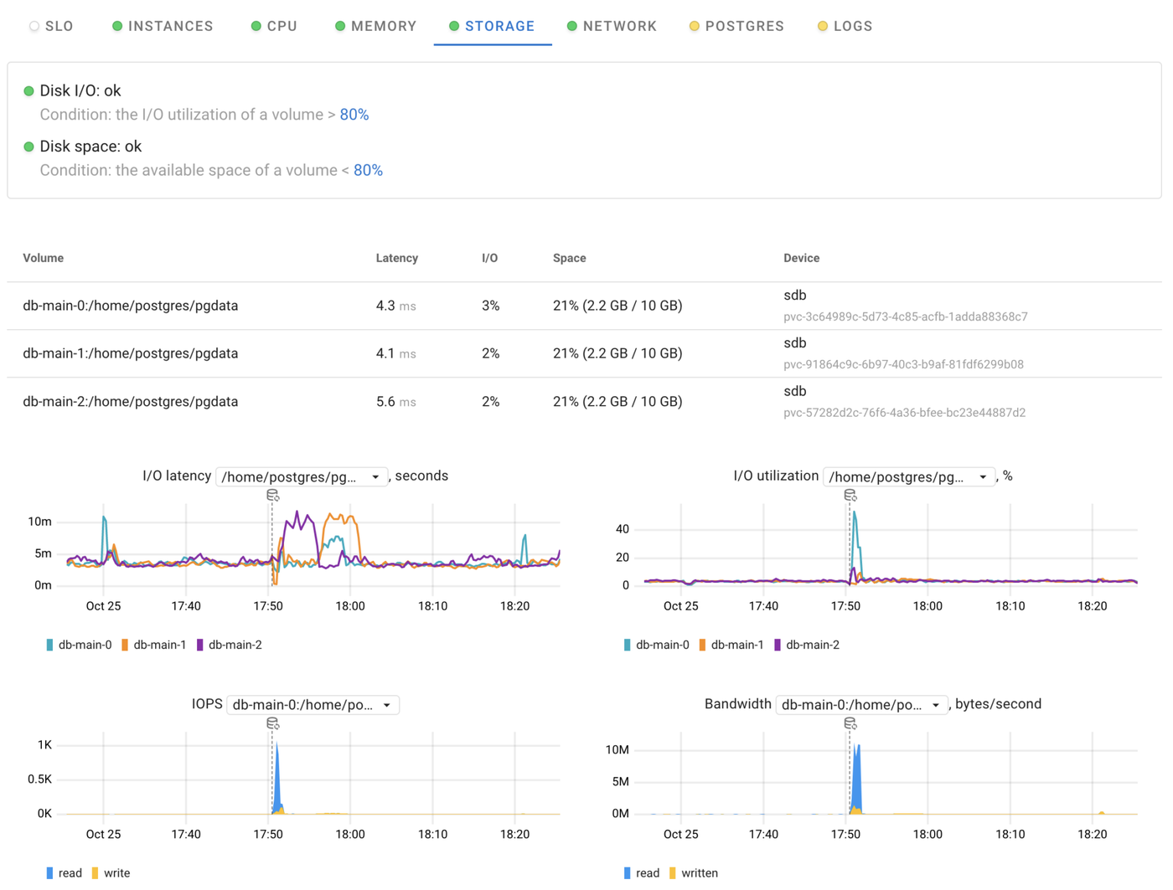Click the green Disk I/O status indicator
The image size is (1173, 890).
[29, 90]
